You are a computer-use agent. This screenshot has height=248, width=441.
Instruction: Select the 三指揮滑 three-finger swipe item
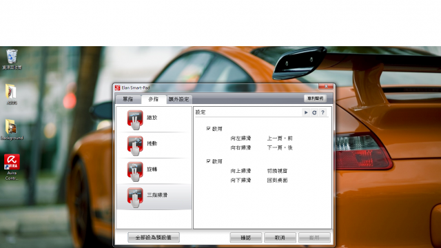154,197
